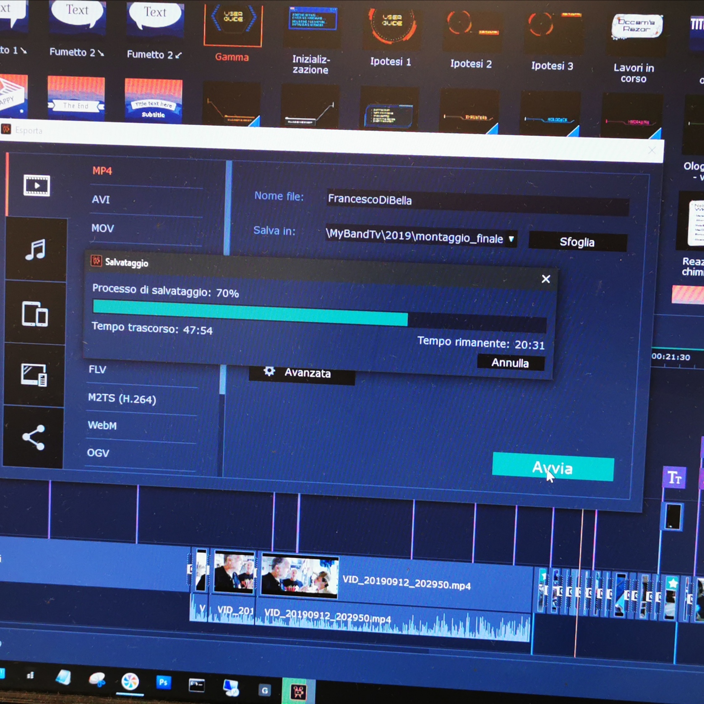The image size is (704, 704).
Task: Open the share online upload icon
Action: (34, 437)
